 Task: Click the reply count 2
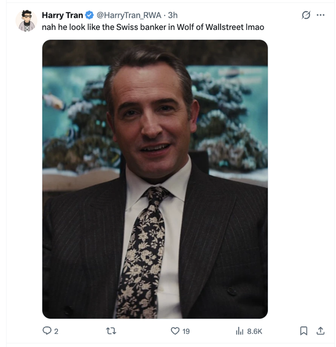click(x=56, y=331)
